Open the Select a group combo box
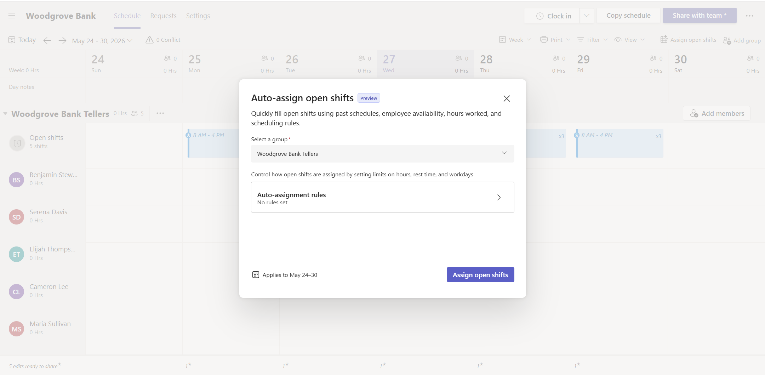The image size is (765, 375). click(382, 154)
